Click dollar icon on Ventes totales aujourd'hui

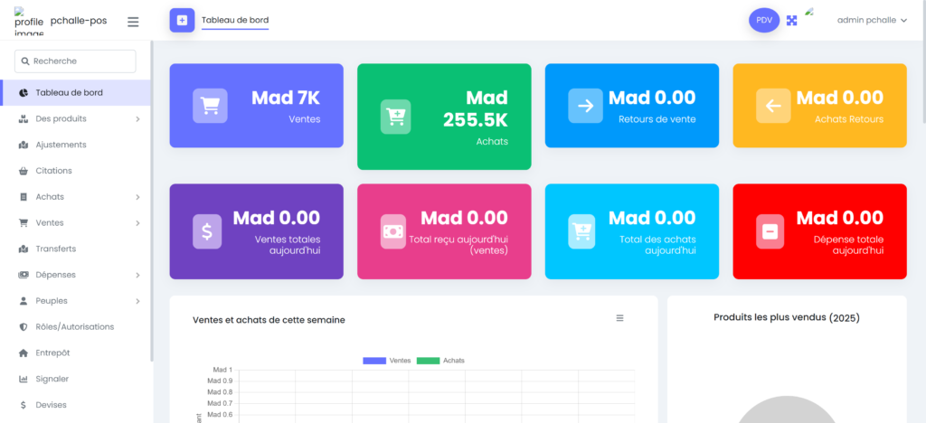(x=207, y=231)
